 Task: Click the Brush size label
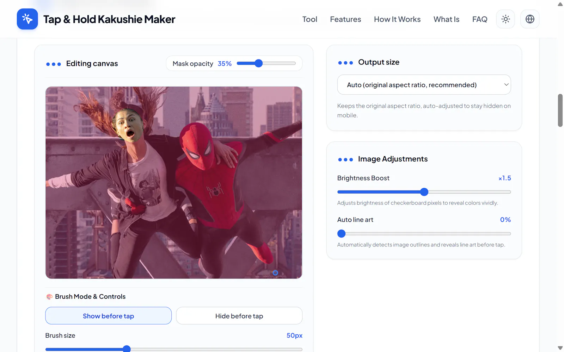tap(60, 335)
